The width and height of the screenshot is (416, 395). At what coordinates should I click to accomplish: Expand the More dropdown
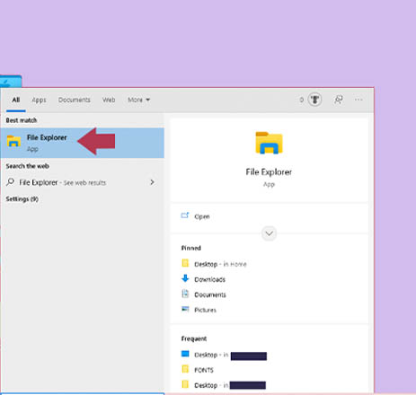pyautogui.click(x=138, y=100)
